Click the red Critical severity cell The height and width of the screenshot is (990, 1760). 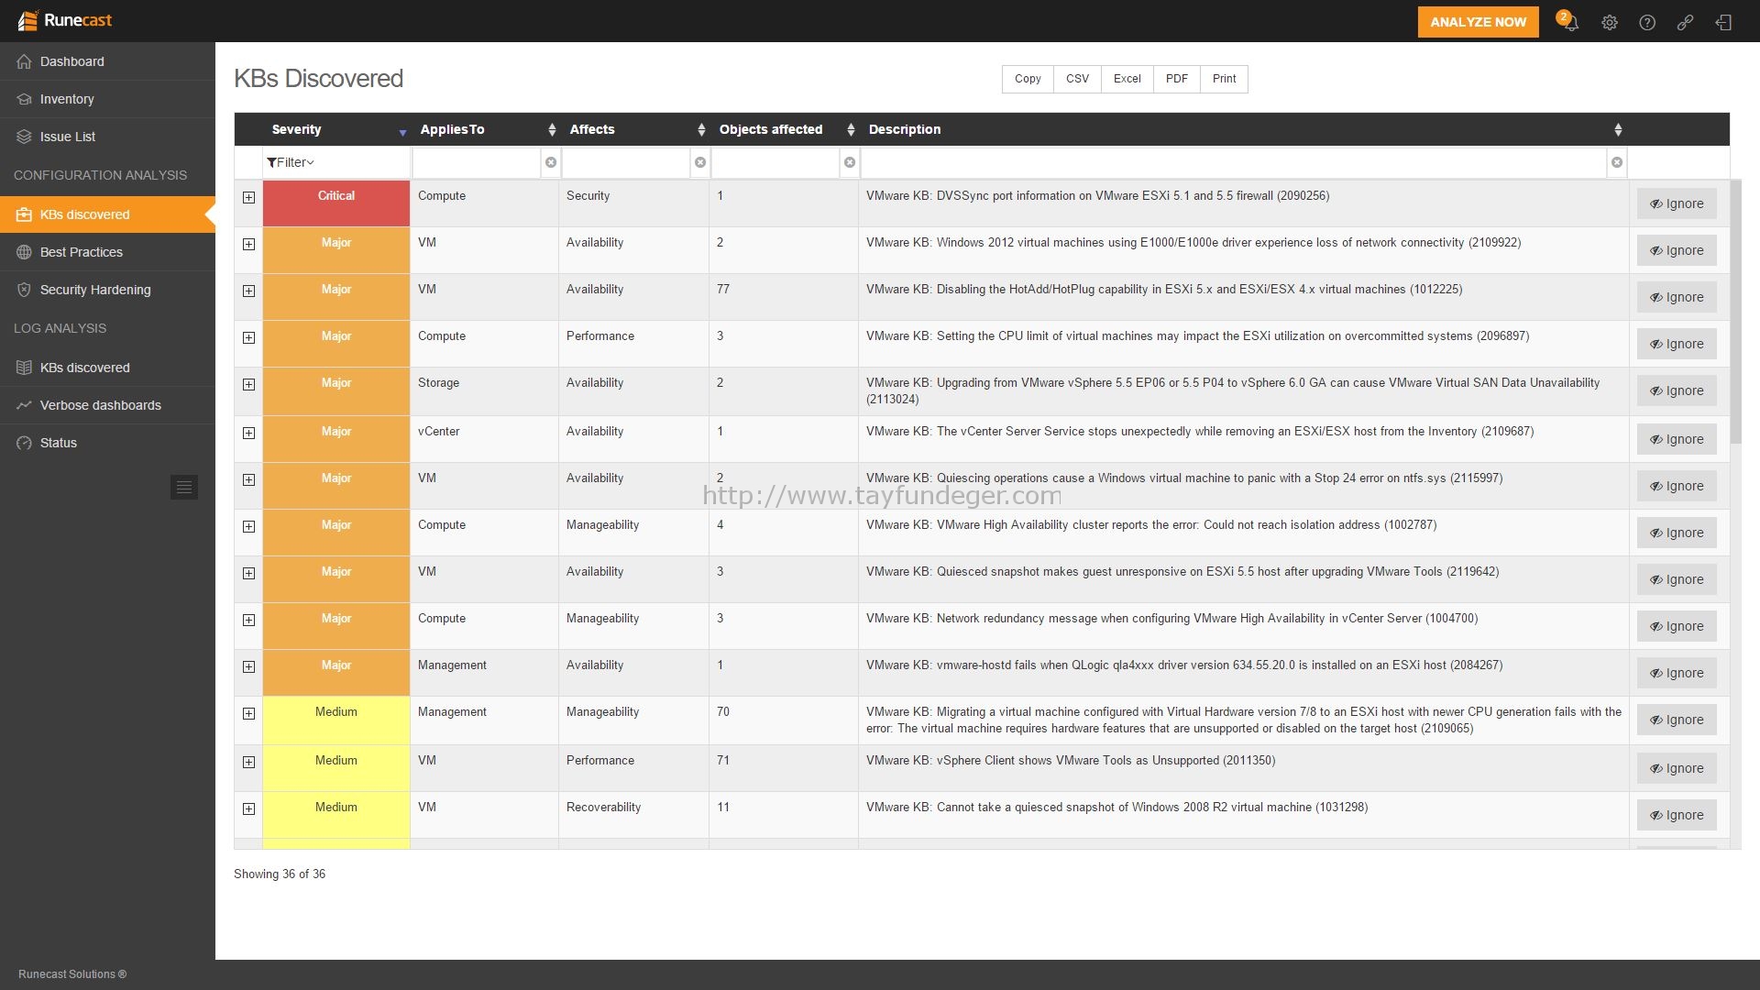[x=336, y=203]
